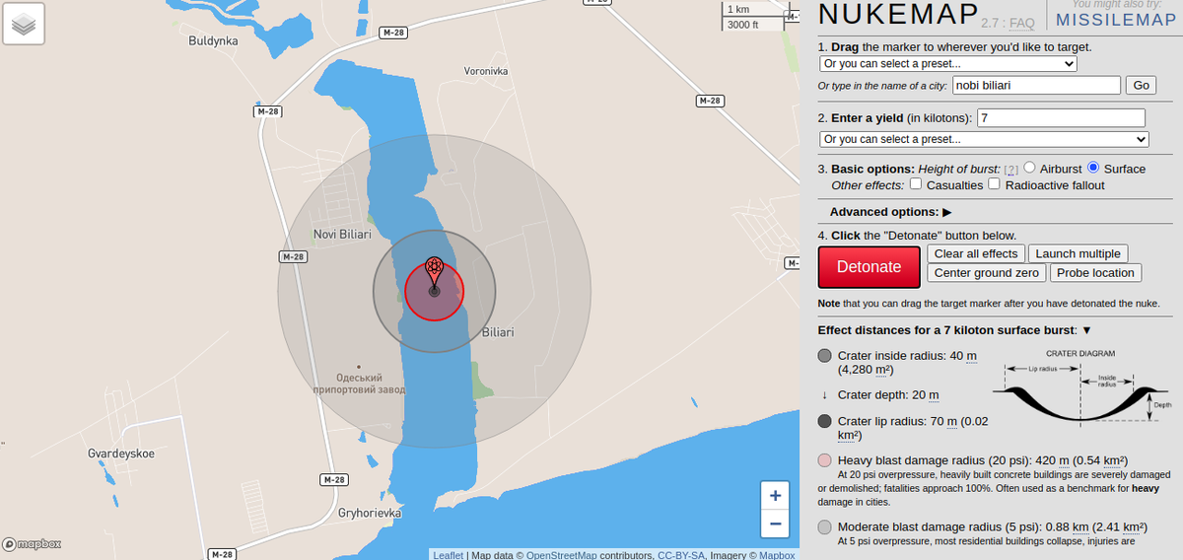Focus the yield kilotons input field
The width and height of the screenshot is (1183, 560).
1061,117
